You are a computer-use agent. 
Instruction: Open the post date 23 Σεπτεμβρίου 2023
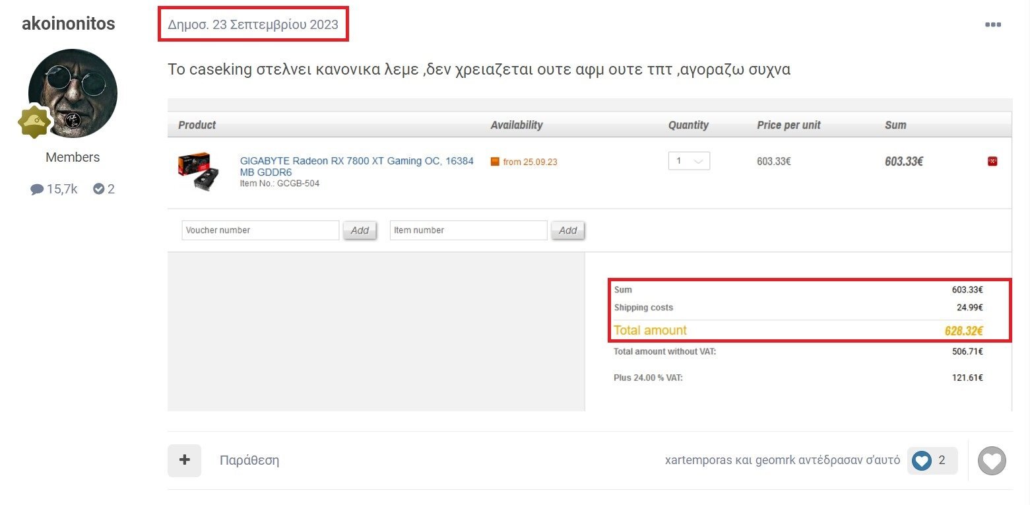click(x=253, y=25)
